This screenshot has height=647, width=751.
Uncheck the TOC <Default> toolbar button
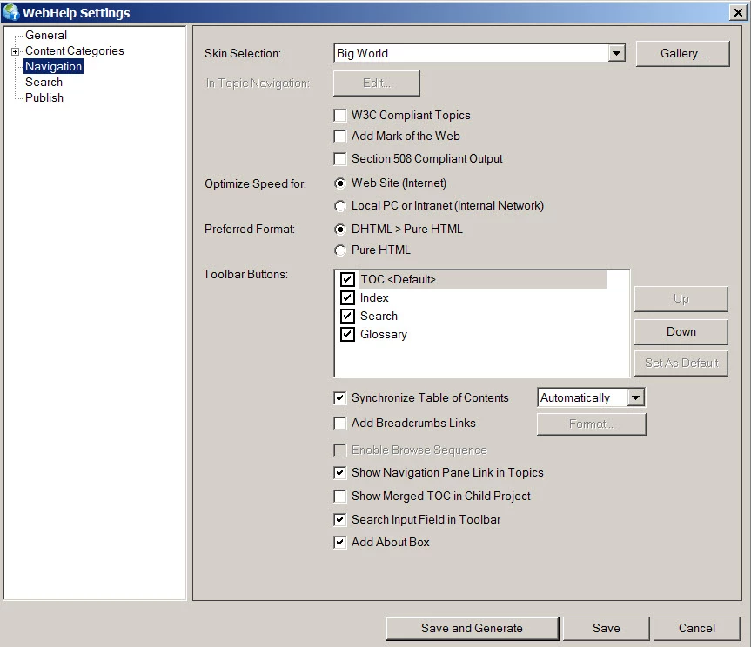347,279
